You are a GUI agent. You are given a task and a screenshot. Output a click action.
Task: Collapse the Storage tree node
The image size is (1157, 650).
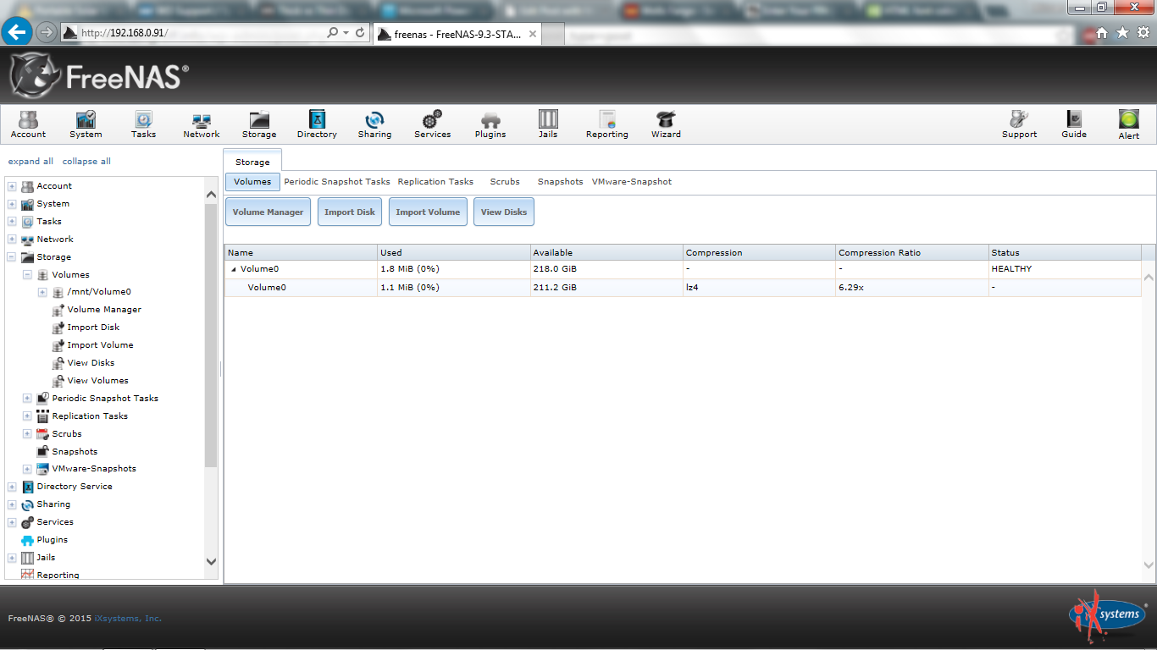point(12,257)
